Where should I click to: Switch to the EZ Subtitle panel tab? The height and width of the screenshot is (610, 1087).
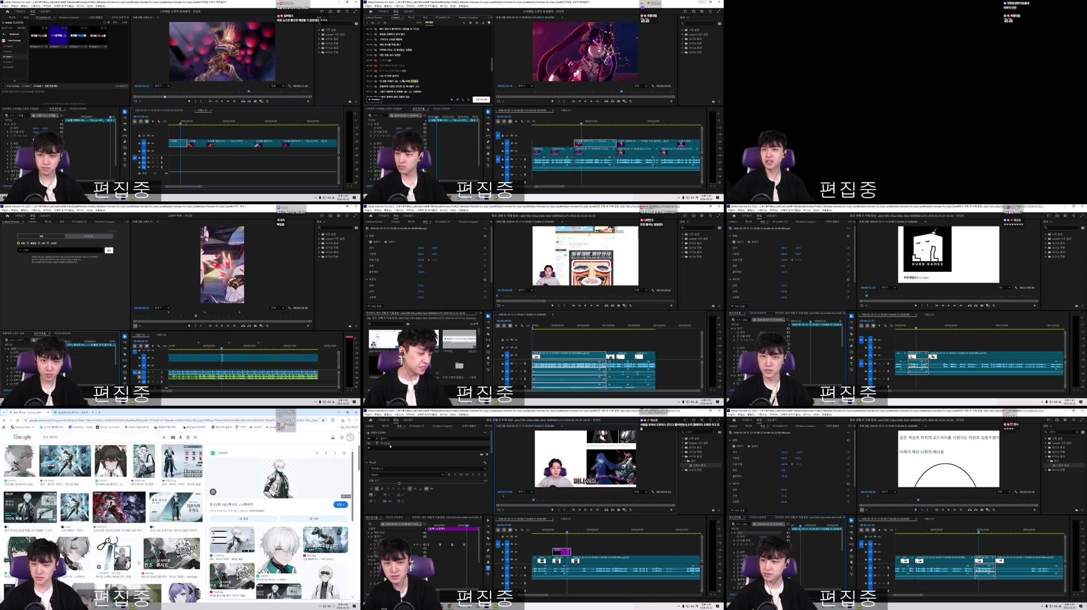click(x=44, y=18)
